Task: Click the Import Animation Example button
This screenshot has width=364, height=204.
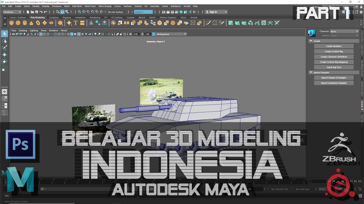Action: (x=334, y=83)
